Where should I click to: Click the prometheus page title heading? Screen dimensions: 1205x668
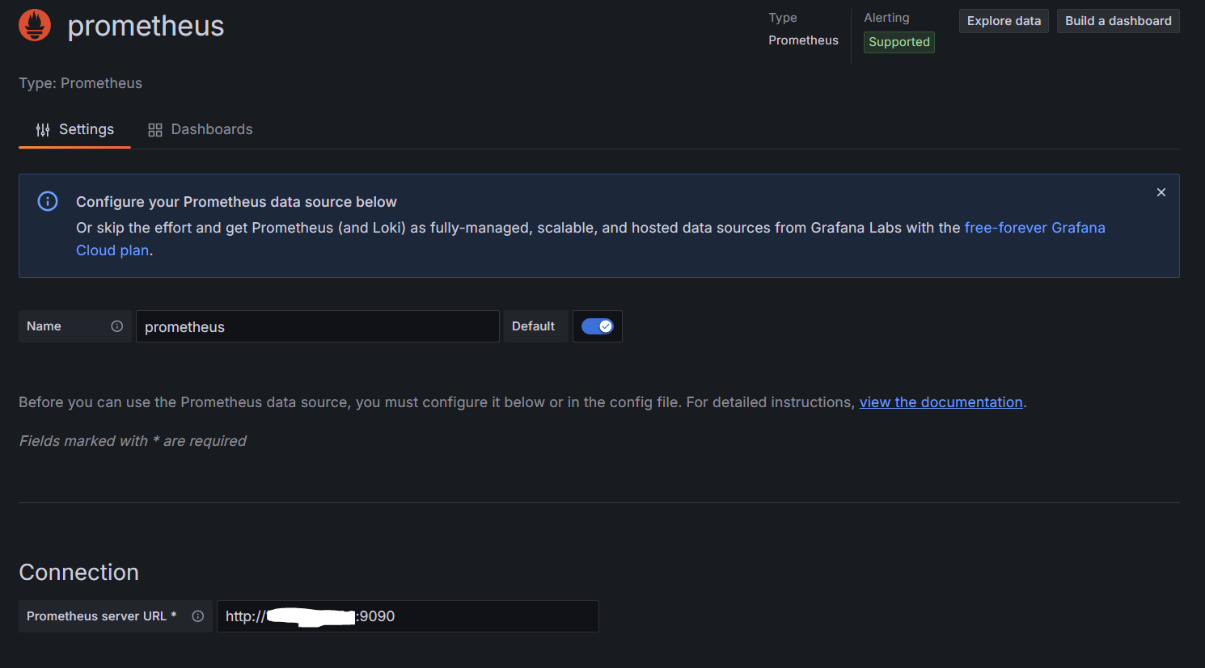click(146, 26)
